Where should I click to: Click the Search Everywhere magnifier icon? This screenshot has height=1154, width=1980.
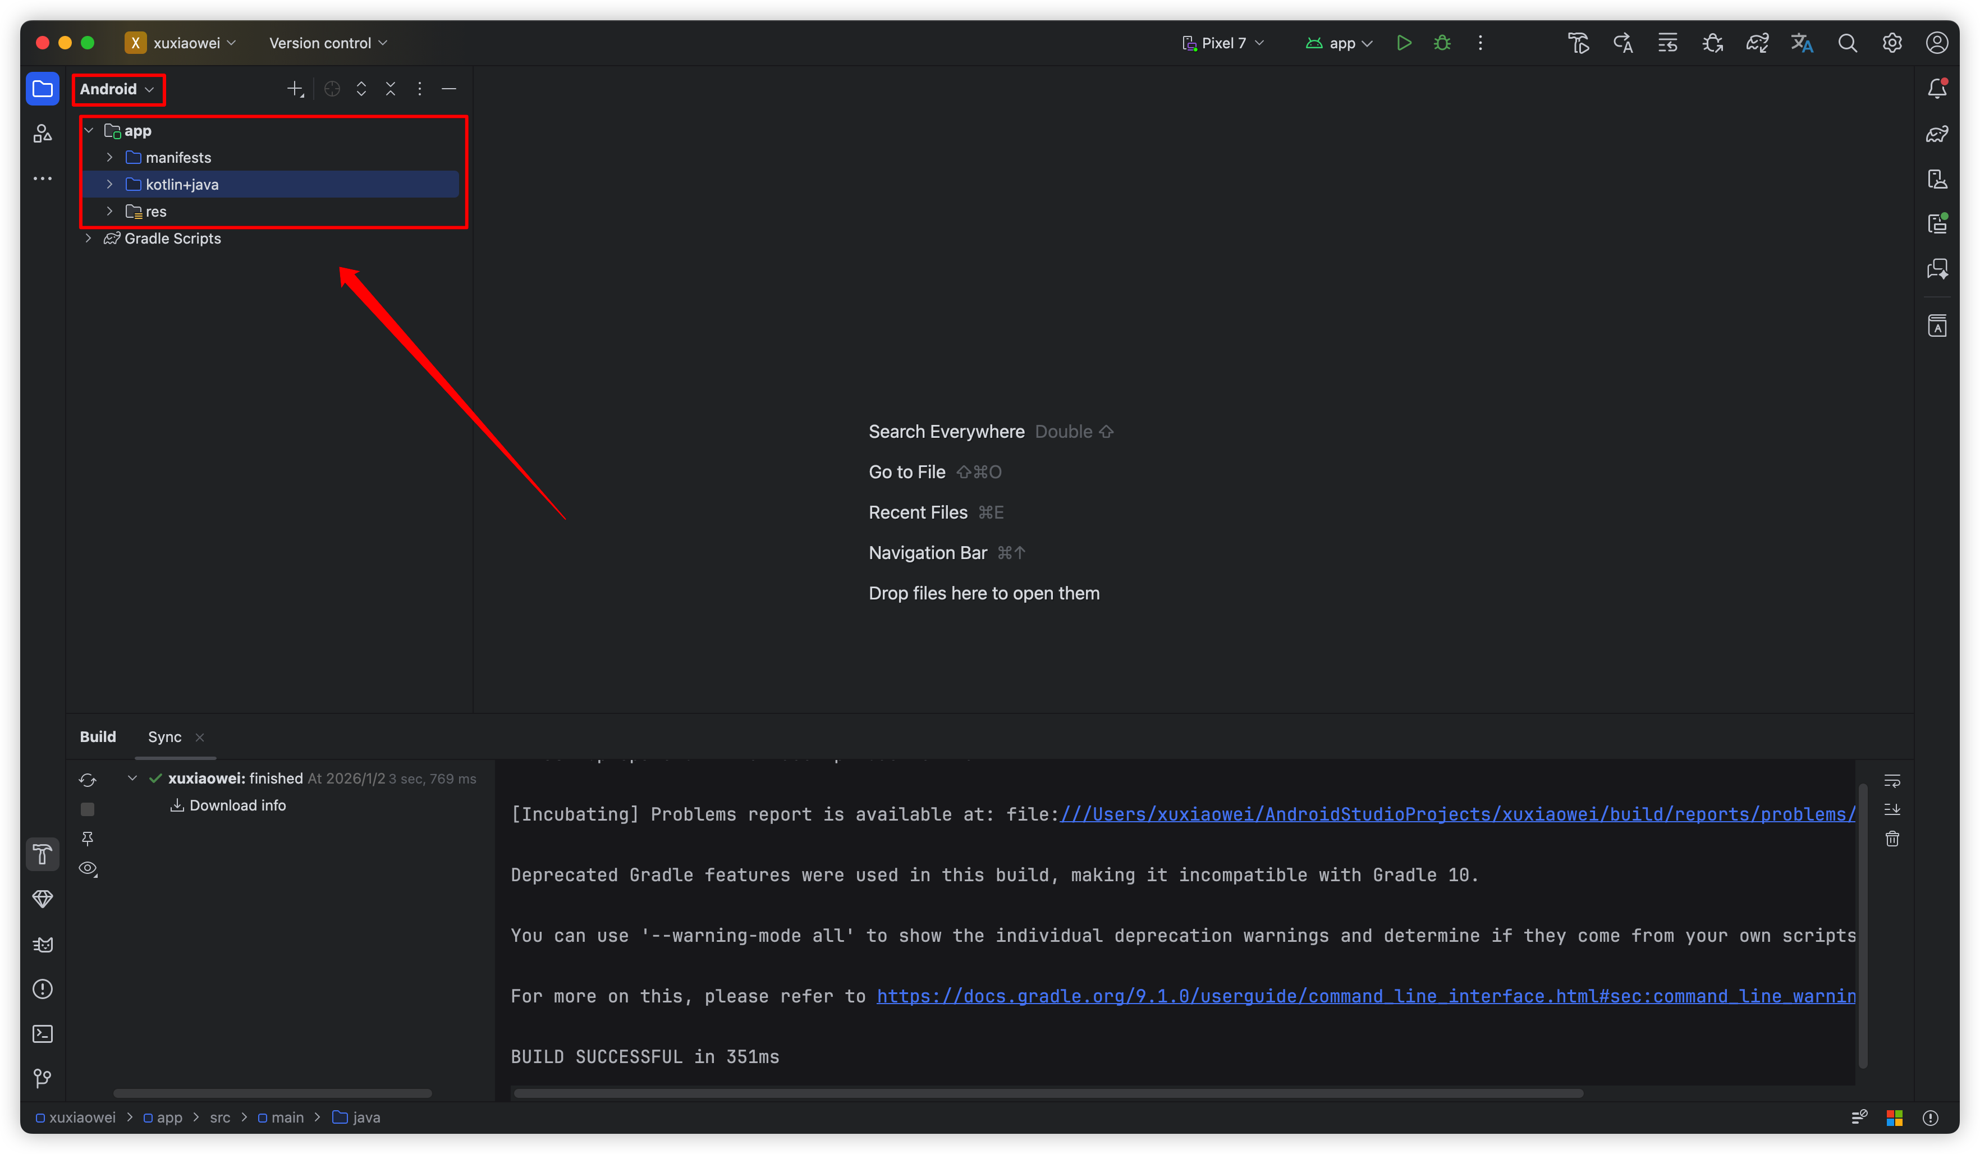pos(1847,43)
